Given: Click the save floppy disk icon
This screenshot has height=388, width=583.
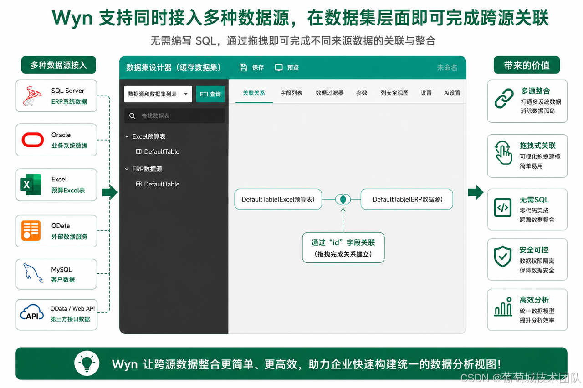Looking at the screenshot, I should [x=244, y=67].
